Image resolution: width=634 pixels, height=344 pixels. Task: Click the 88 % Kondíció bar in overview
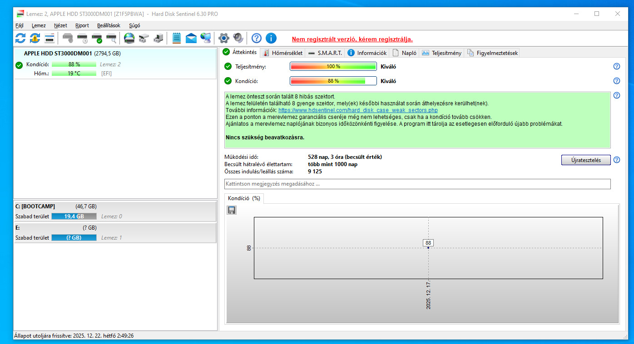pyautogui.click(x=333, y=81)
